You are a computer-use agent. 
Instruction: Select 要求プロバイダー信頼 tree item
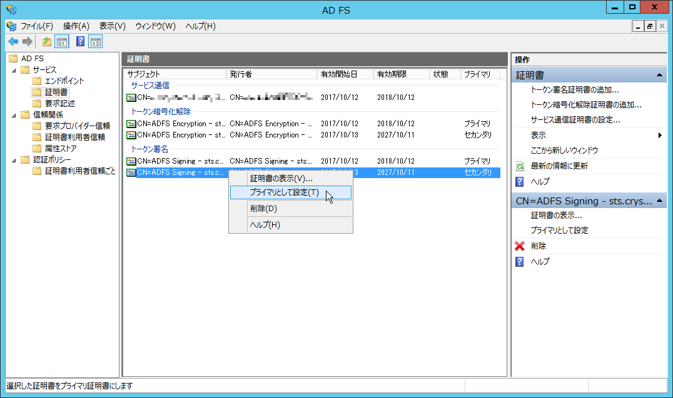click(x=78, y=126)
